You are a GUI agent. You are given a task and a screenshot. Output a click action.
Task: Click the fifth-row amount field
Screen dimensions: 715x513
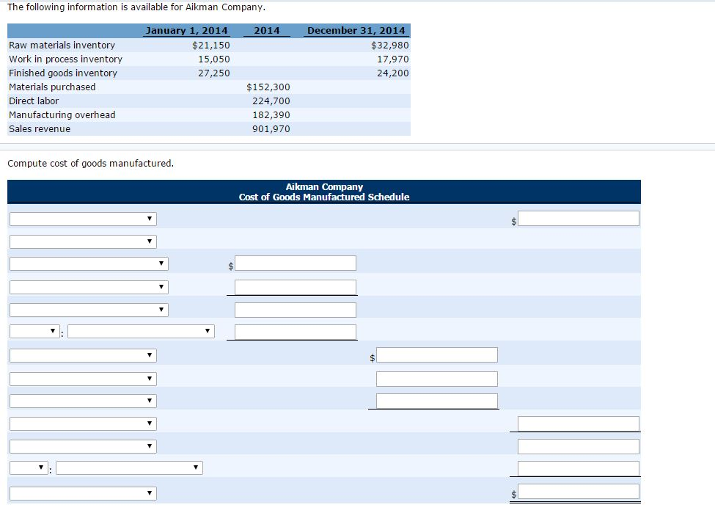pos(296,310)
